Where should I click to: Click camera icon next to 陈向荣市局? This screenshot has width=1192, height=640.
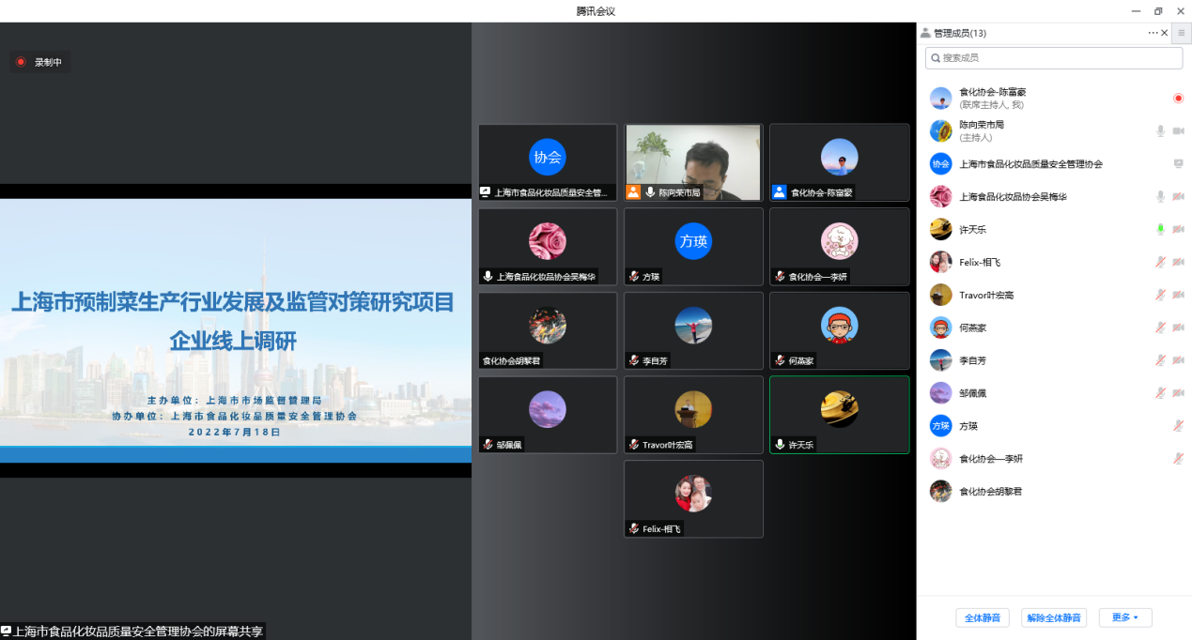point(1178,131)
